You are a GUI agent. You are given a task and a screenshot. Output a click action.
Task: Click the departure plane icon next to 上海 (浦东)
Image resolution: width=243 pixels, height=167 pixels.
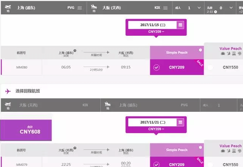[8, 8]
